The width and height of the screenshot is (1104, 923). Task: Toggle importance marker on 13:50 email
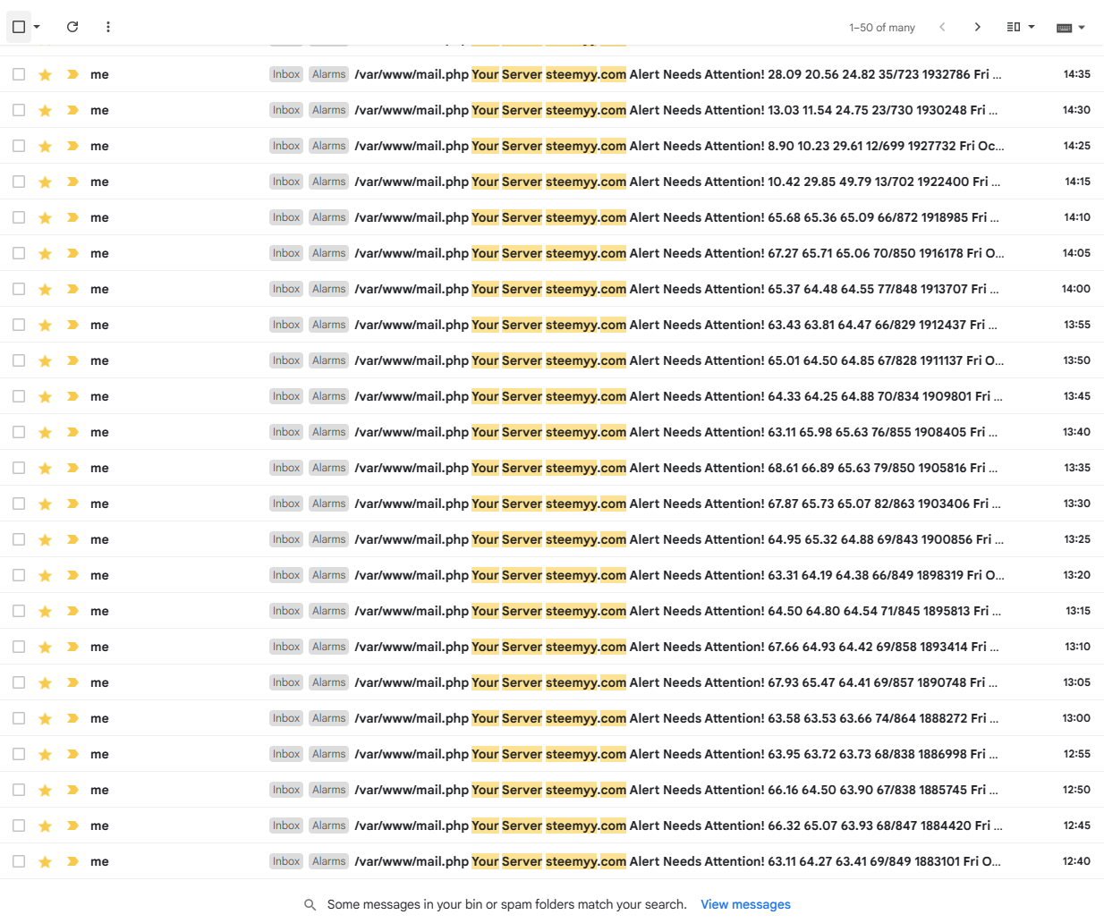click(72, 360)
